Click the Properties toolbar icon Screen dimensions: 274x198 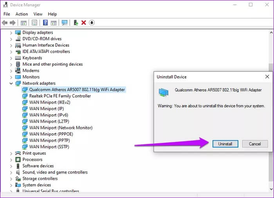pos(34,23)
